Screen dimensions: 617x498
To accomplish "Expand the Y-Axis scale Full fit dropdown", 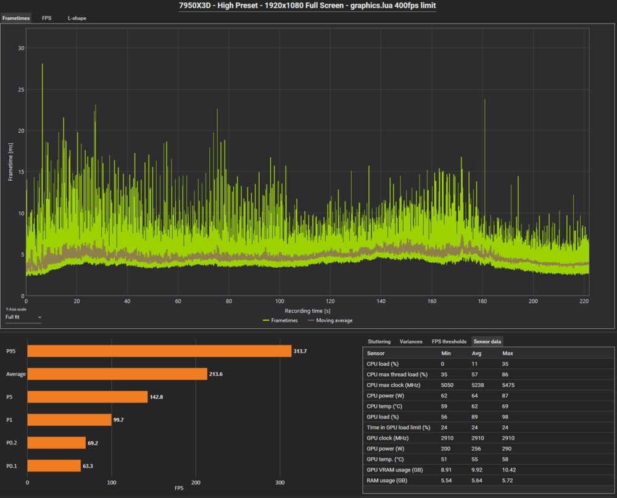I will click(x=23, y=317).
